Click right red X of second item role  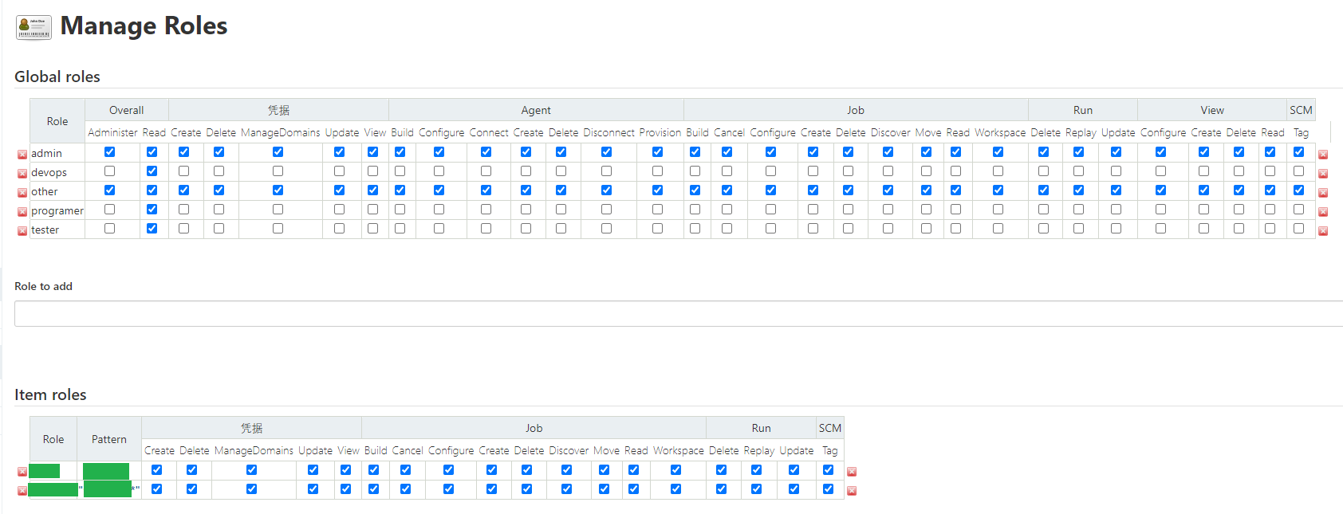[852, 491]
